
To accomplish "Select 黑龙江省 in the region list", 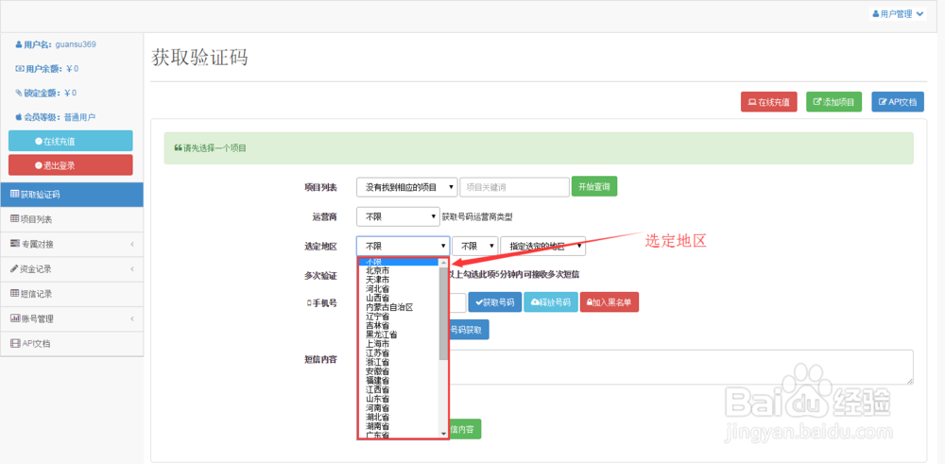I will point(399,335).
